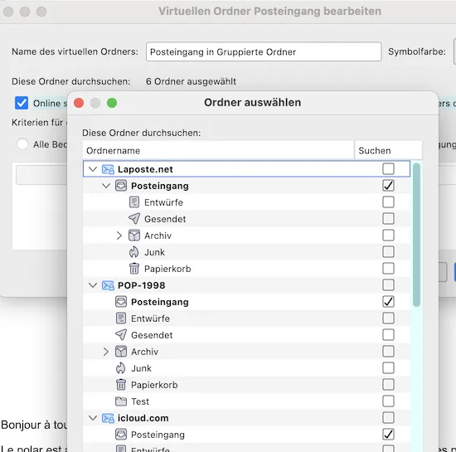Expand the Archiv folder under Laposte.net

tap(119, 236)
